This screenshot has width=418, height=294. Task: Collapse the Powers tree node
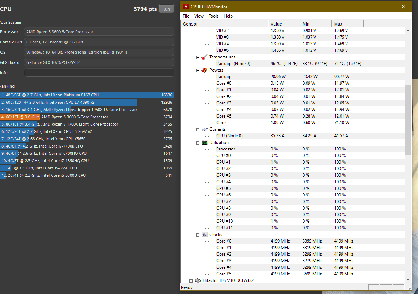[198, 70]
